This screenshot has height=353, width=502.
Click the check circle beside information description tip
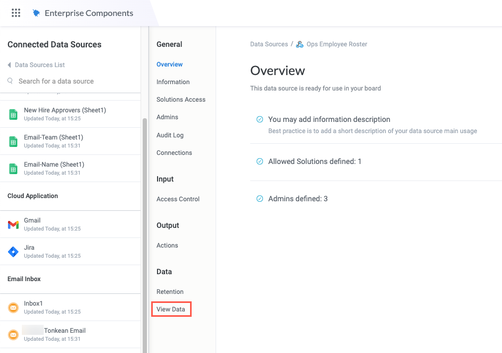(x=260, y=119)
